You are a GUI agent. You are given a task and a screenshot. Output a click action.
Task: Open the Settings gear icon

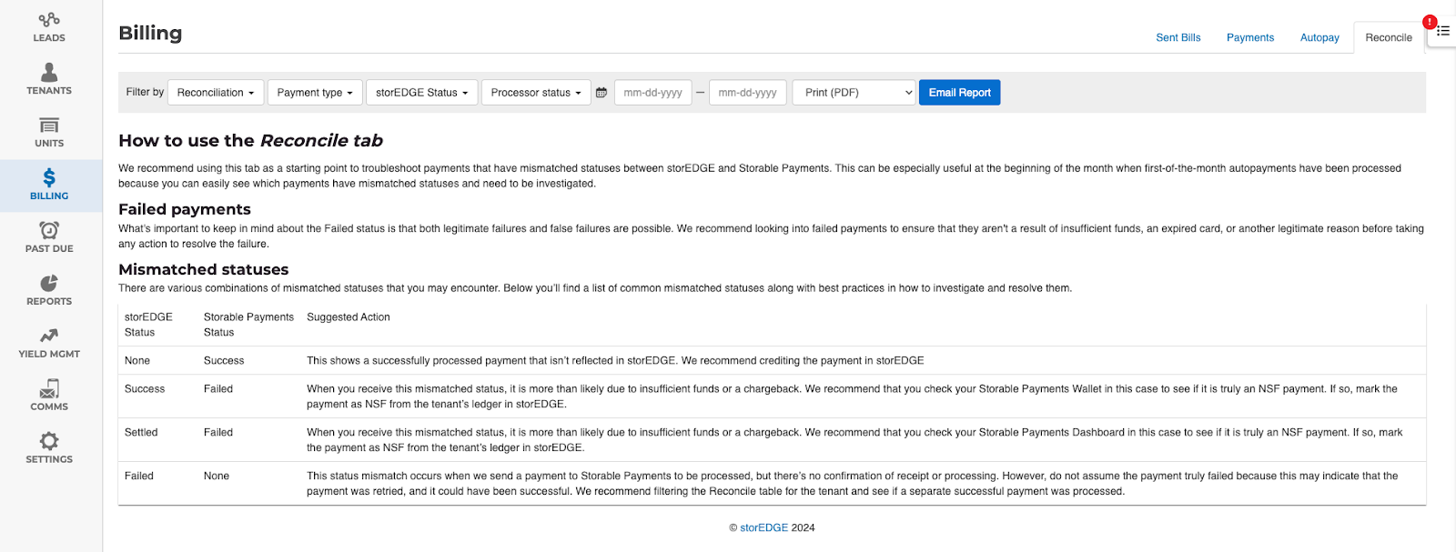coord(49,441)
